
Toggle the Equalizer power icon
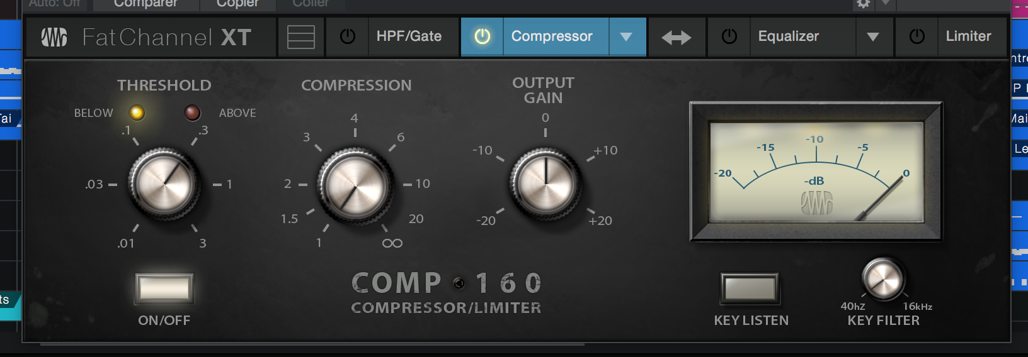tap(729, 36)
